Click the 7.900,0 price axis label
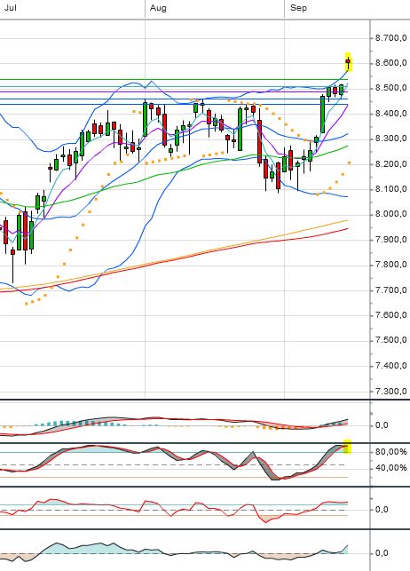410x571 pixels. pyautogui.click(x=390, y=240)
